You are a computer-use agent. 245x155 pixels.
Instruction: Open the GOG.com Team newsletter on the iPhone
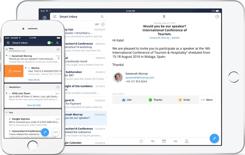(33, 96)
